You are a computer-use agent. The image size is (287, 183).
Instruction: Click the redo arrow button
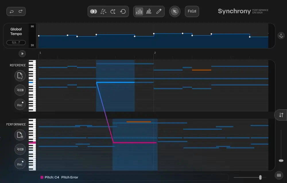20,11
